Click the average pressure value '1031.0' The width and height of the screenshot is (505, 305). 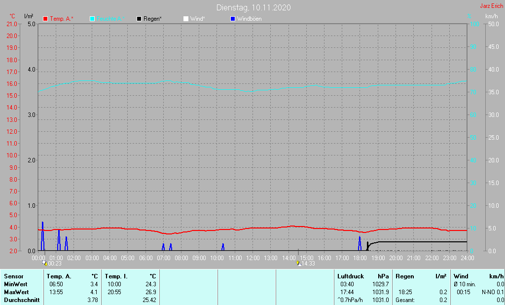point(381,300)
